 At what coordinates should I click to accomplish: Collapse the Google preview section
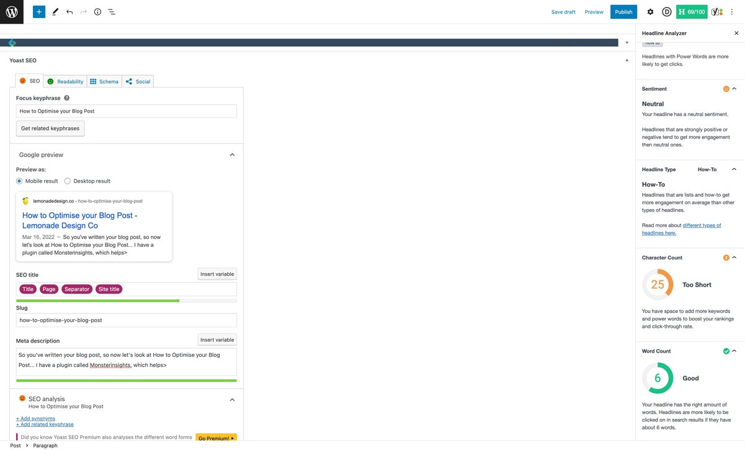[x=232, y=155]
